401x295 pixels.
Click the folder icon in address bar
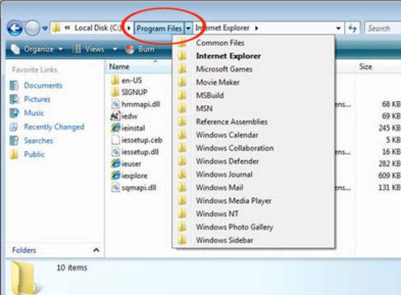pos(56,28)
